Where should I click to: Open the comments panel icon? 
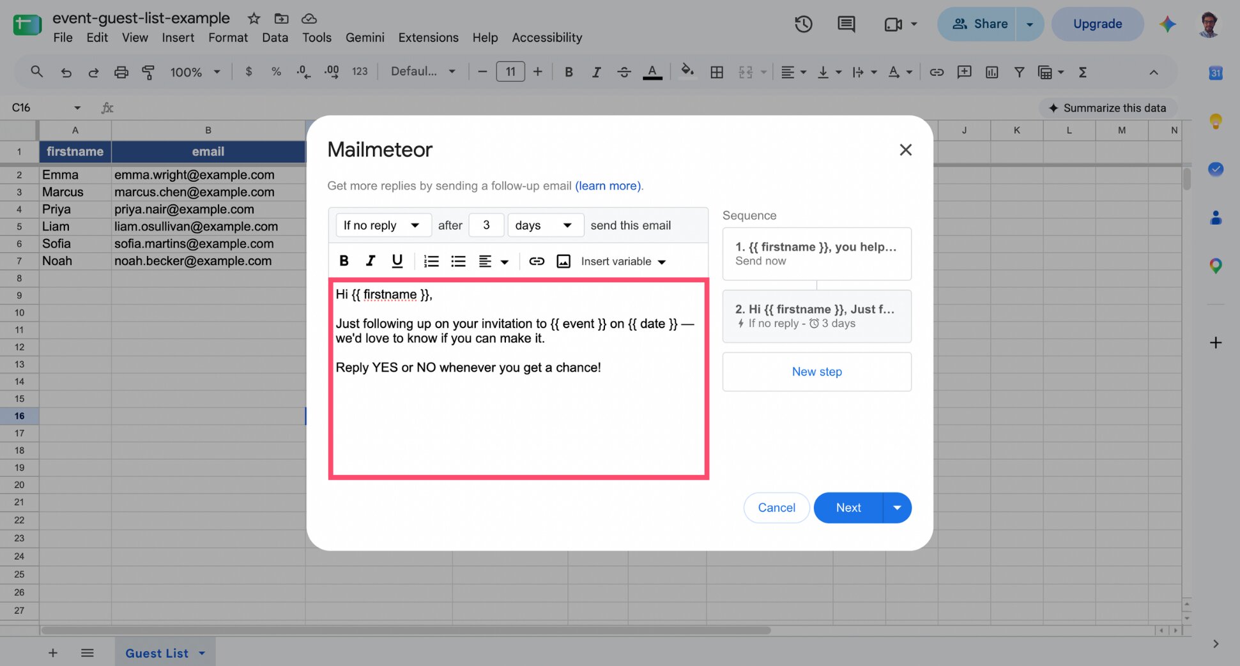(846, 24)
